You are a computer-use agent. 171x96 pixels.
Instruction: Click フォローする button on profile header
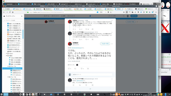coord(131,22)
